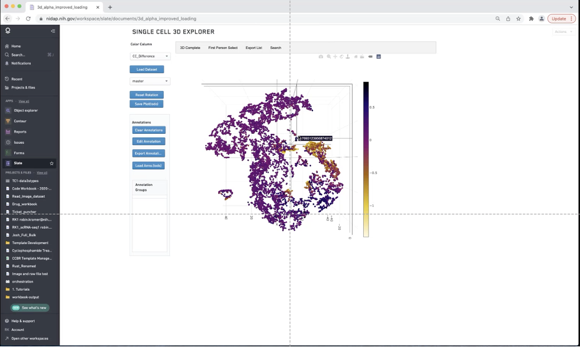
Task: Click the Reset Rotation button
Action: pos(146,95)
